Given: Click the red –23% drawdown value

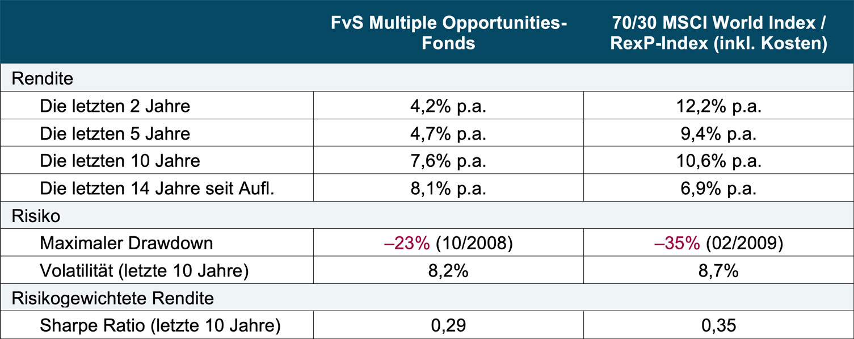Looking at the screenshot, I should point(407,244).
